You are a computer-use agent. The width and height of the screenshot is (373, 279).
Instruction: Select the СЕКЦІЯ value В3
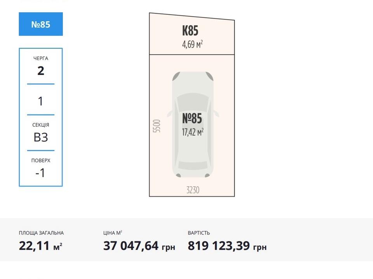tap(41, 137)
